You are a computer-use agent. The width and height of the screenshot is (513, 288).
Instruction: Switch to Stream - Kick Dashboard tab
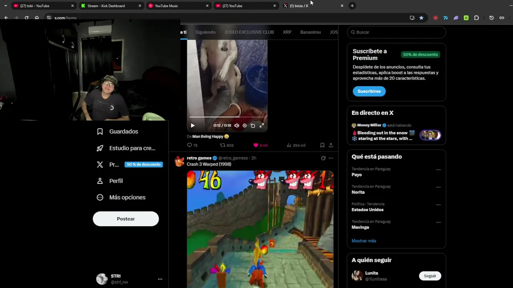(111, 6)
